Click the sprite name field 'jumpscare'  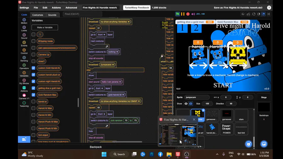click(x=197, y=97)
